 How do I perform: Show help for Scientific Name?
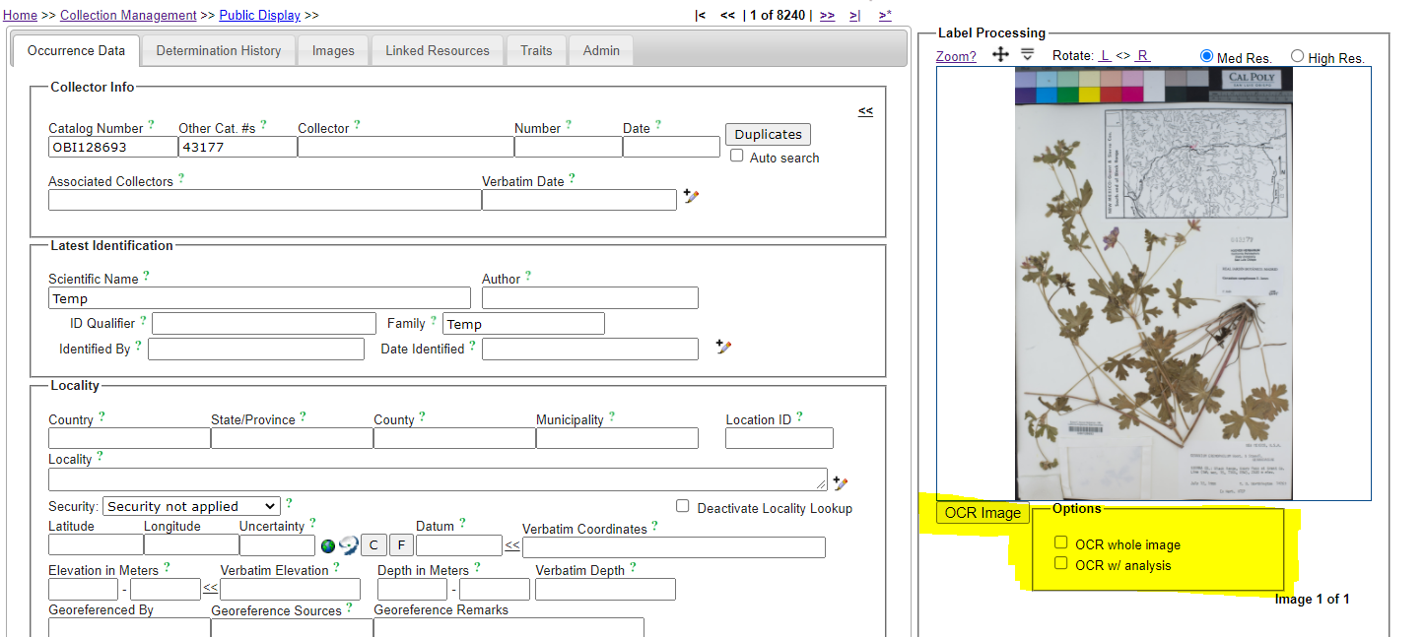[x=146, y=277]
